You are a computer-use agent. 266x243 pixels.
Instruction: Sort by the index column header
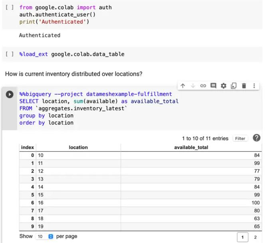pos(28,147)
